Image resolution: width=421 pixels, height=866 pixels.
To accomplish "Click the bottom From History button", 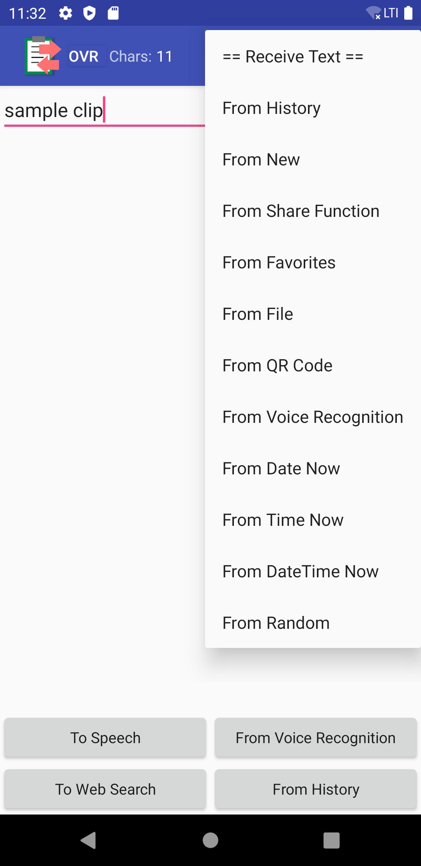I will pos(316,789).
